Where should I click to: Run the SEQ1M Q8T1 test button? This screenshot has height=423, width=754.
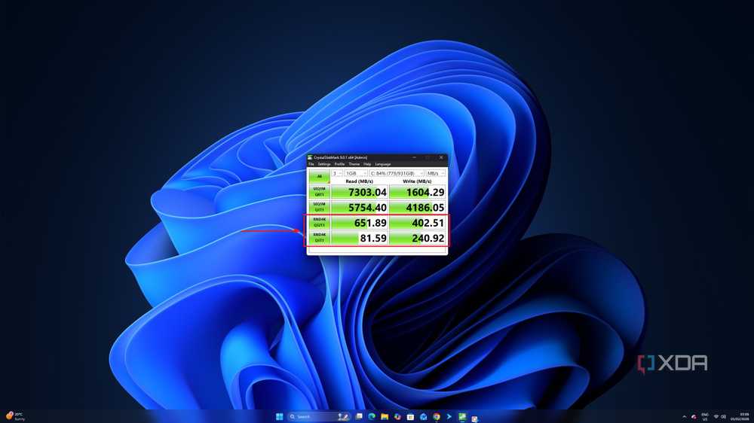(319, 192)
